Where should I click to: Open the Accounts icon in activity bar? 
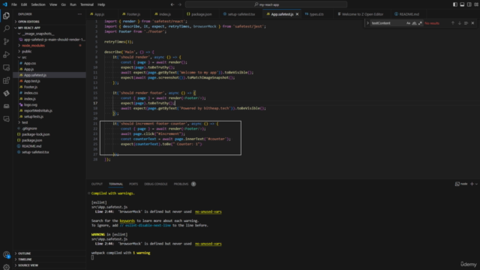click(x=6, y=254)
